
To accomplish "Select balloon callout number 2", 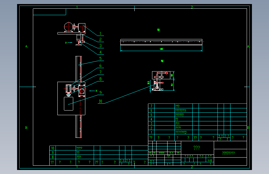I will tap(101, 39).
